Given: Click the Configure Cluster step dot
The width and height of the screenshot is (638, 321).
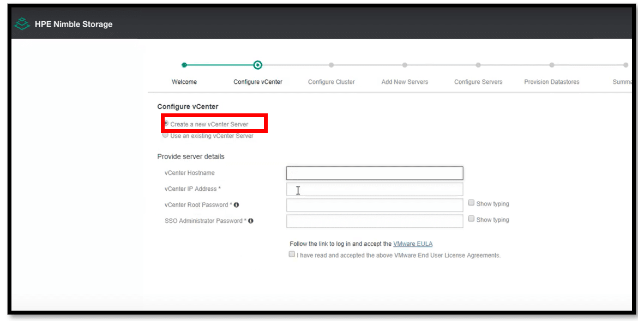Looking at the screenshot, I should click(x=331, y=65).
